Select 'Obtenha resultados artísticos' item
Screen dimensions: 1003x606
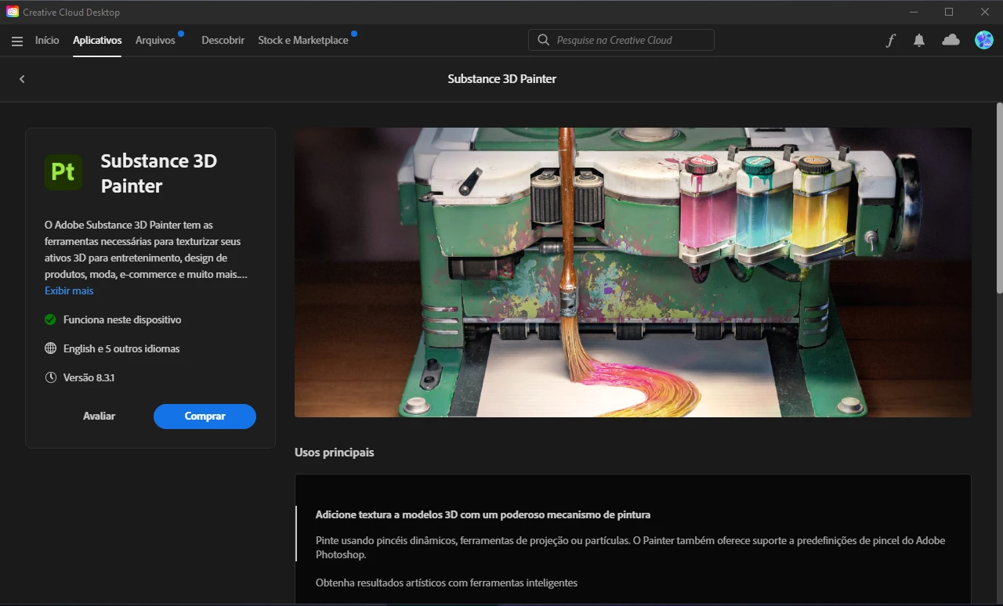447,583
